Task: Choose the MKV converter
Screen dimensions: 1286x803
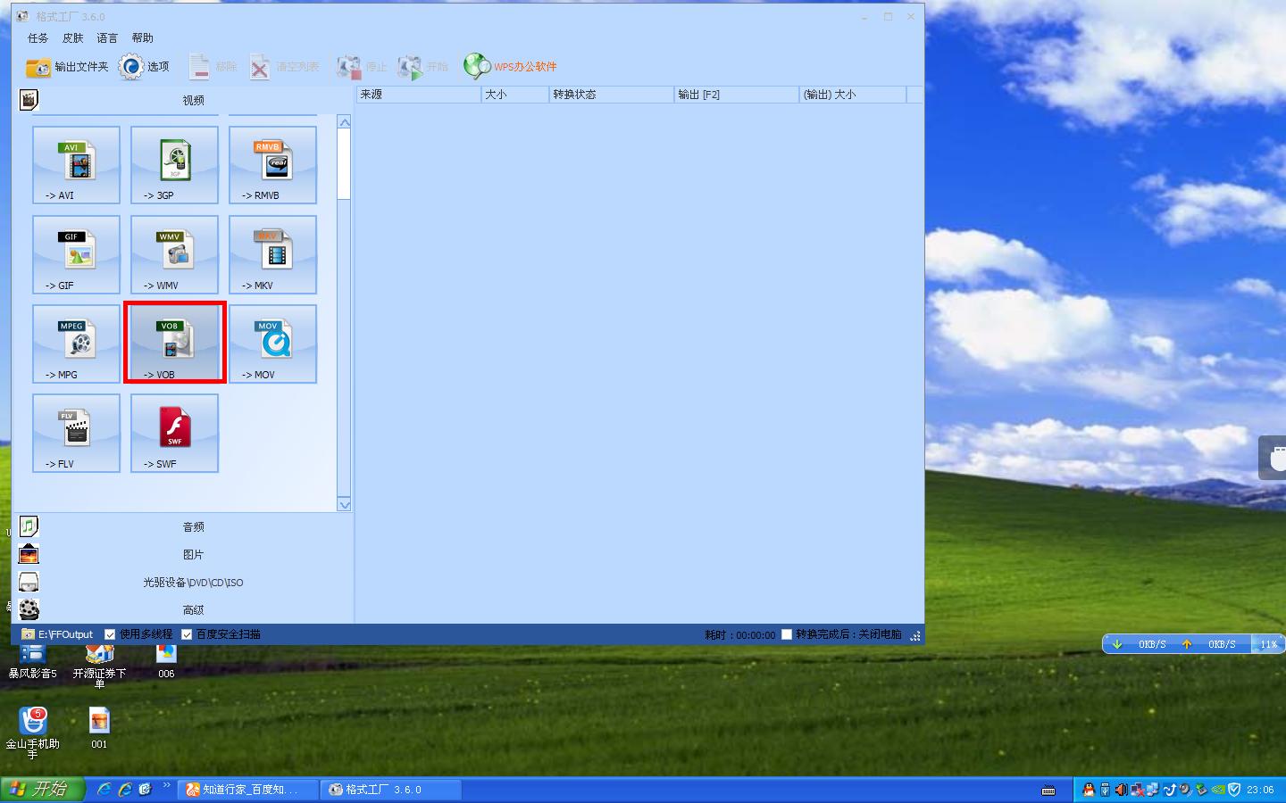Action: [x=272, y=254]
